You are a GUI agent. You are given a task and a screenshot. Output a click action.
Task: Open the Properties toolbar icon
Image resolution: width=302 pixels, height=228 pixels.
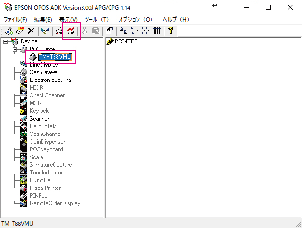point(110,31)
